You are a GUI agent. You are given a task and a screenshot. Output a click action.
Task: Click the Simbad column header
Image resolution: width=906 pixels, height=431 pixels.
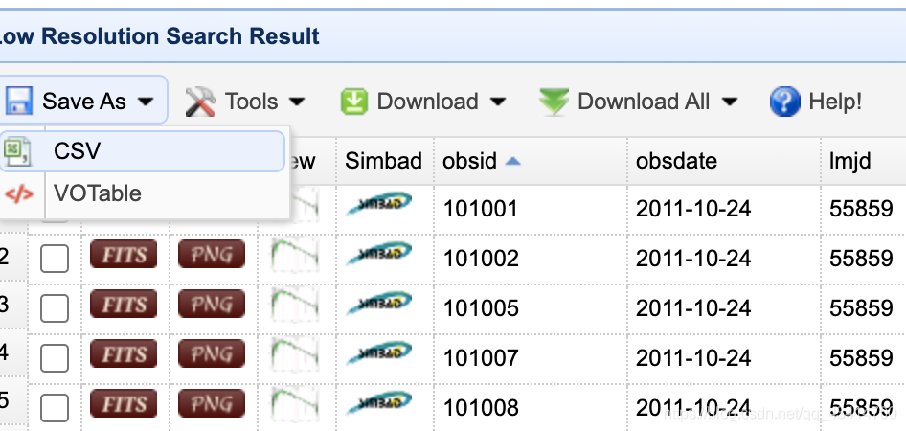click(383, 161)
